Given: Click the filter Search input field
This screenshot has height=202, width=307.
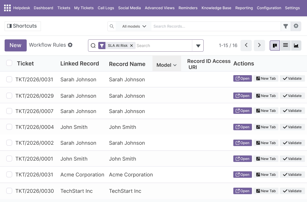Looking at the screenshot, I should point(164,46).
